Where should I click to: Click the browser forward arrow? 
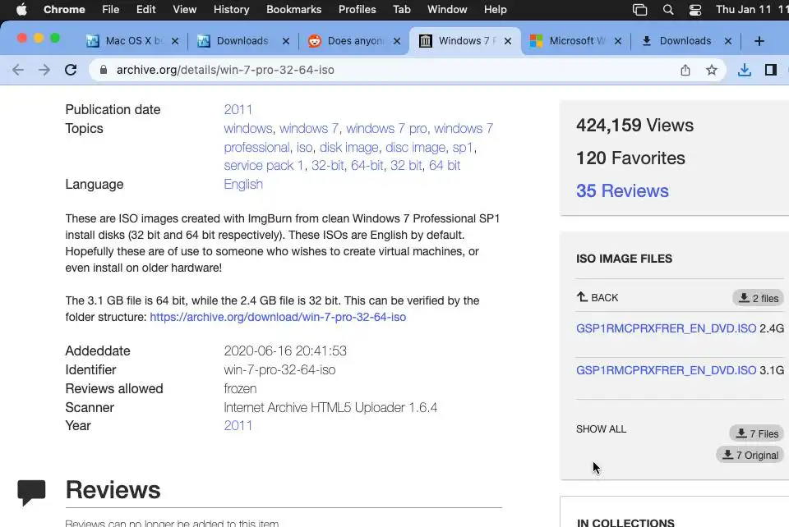(x=44, y=70)
